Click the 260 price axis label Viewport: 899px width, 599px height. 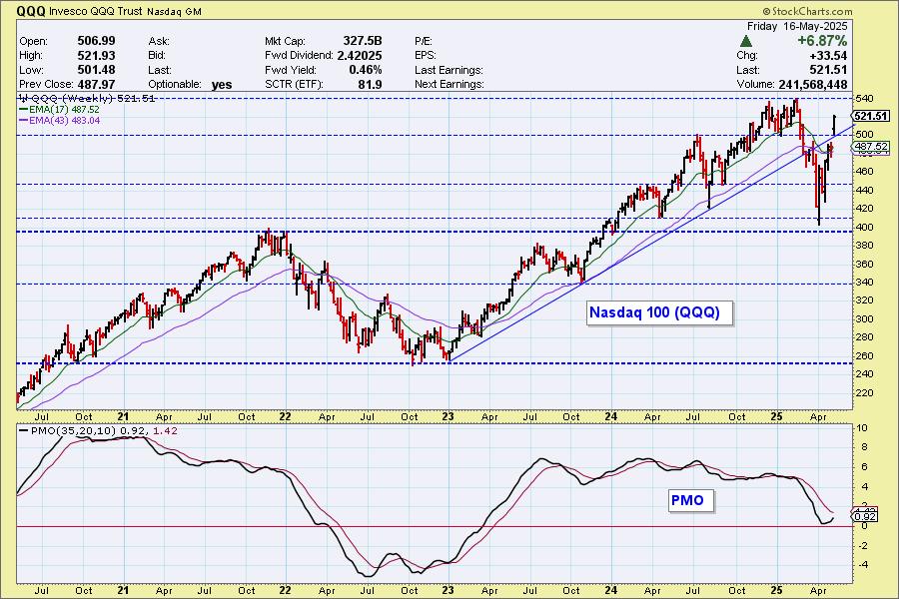(x=865, y=356)
